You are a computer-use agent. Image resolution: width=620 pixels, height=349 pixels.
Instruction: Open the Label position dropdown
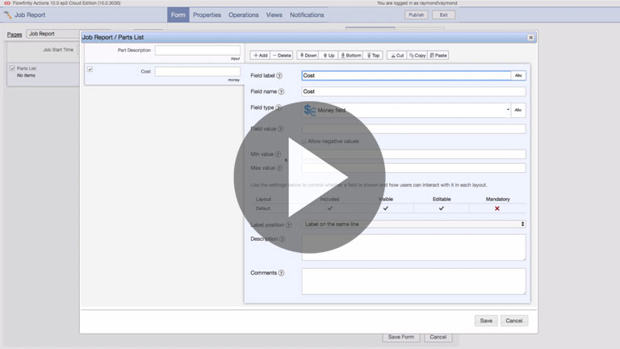coord(413,224)
